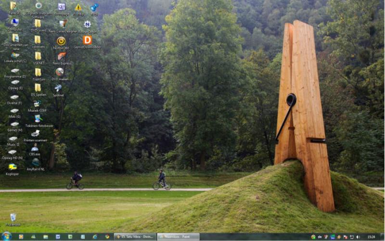Launch Internet Explorer from taskbar

95,237
